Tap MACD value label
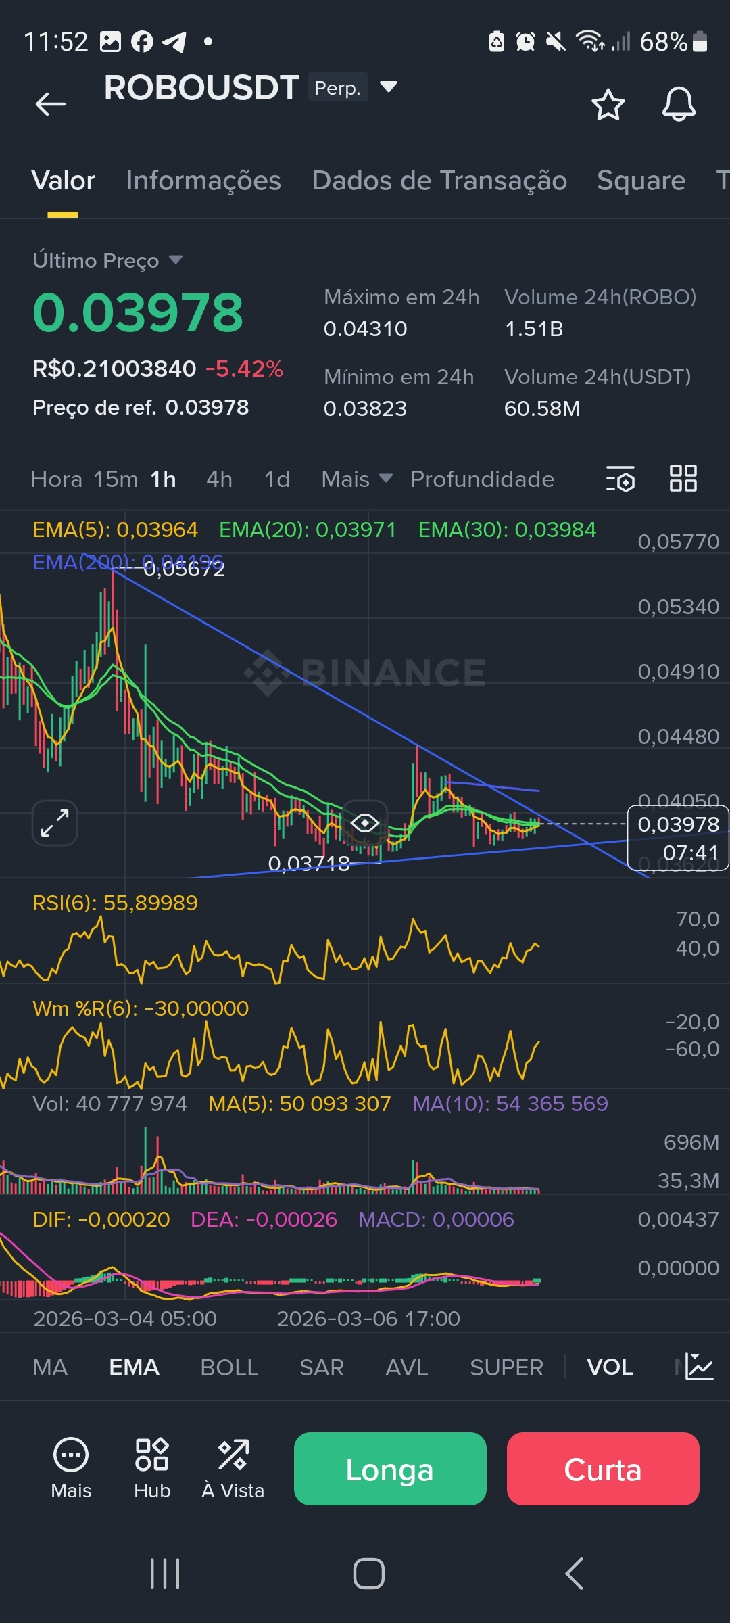730x1623 pixels. 436,1219
